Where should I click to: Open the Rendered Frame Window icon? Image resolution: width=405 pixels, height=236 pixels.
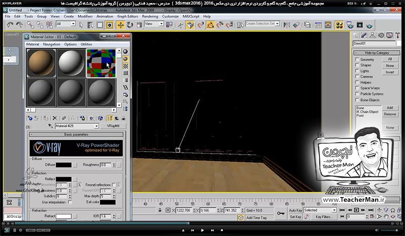pyautogui.click(x=359, y=25)
